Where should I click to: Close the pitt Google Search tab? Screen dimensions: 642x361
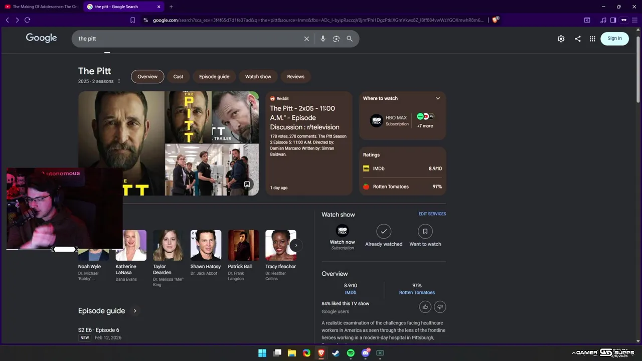159,7
